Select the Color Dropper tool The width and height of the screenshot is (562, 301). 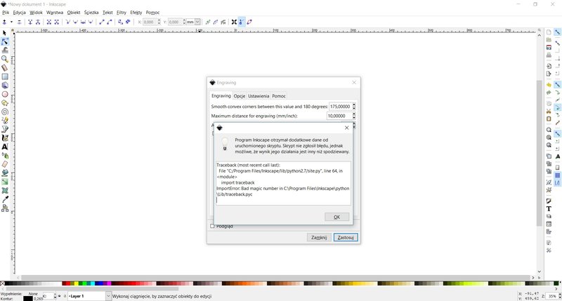pos(5,199)
